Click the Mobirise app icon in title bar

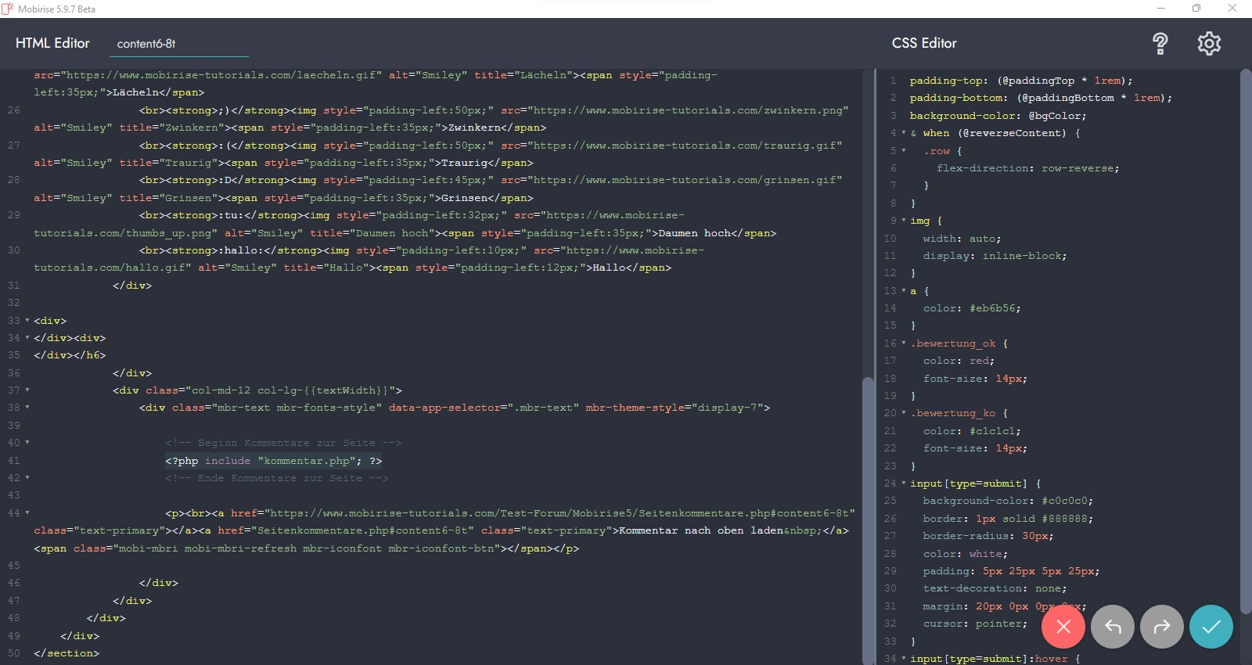point(8,9)
